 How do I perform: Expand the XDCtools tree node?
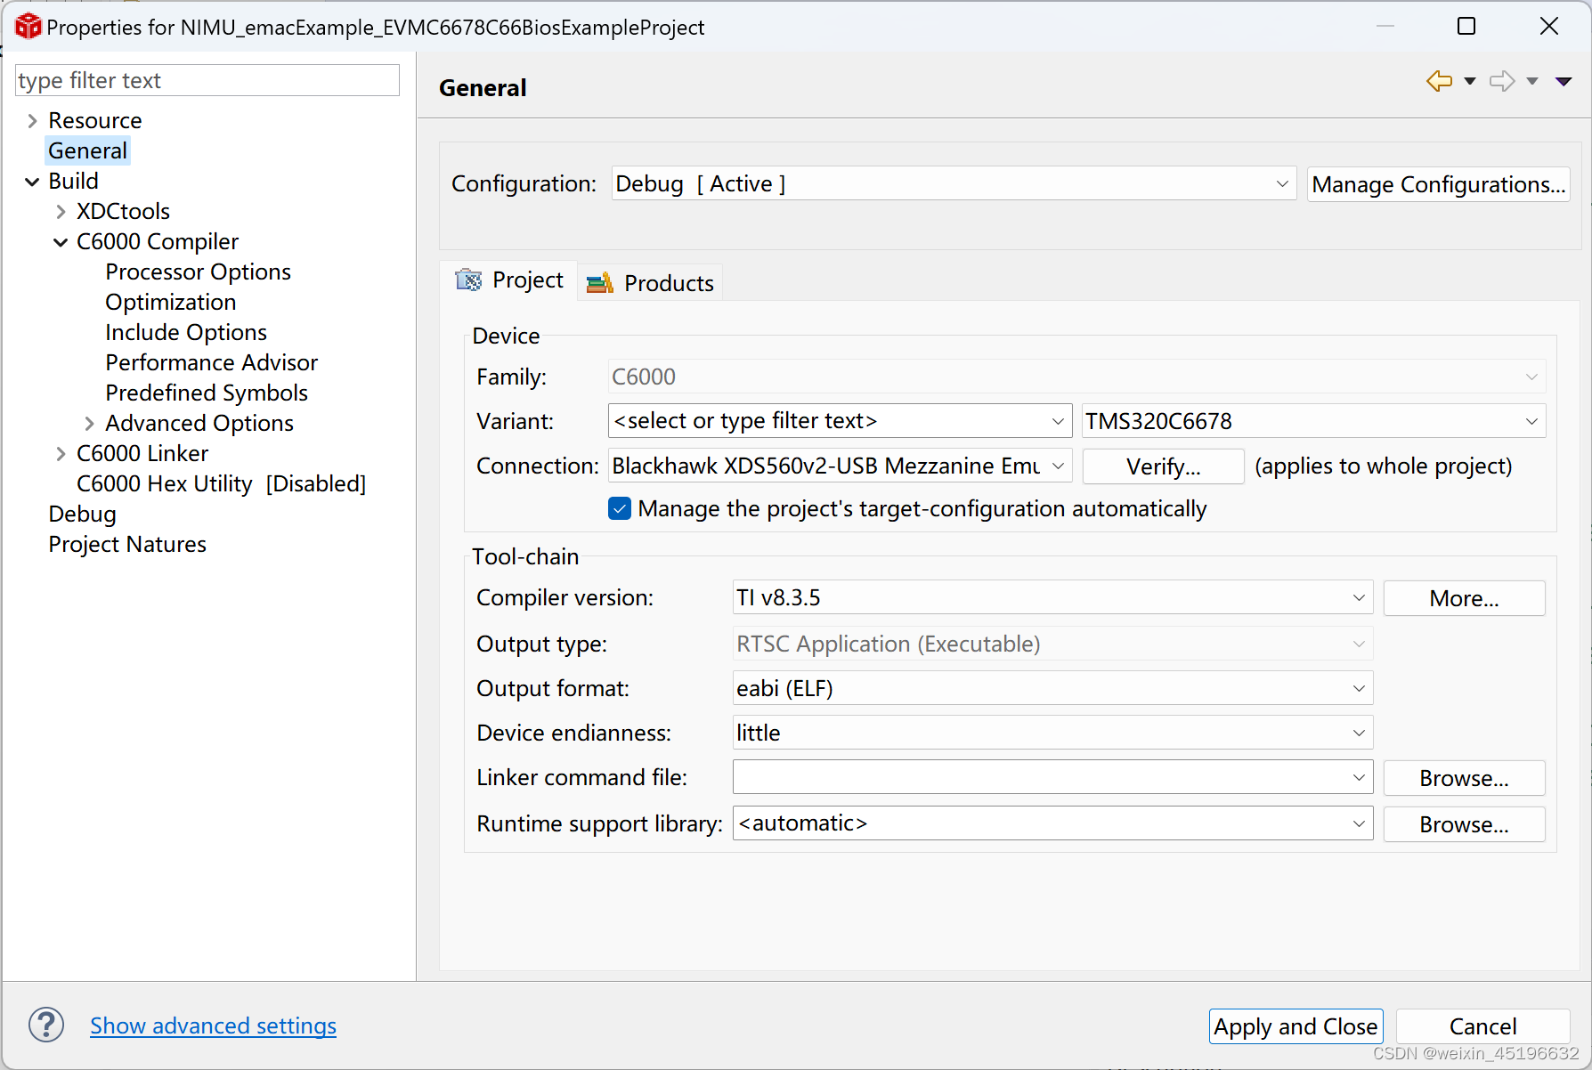point(61,212)
